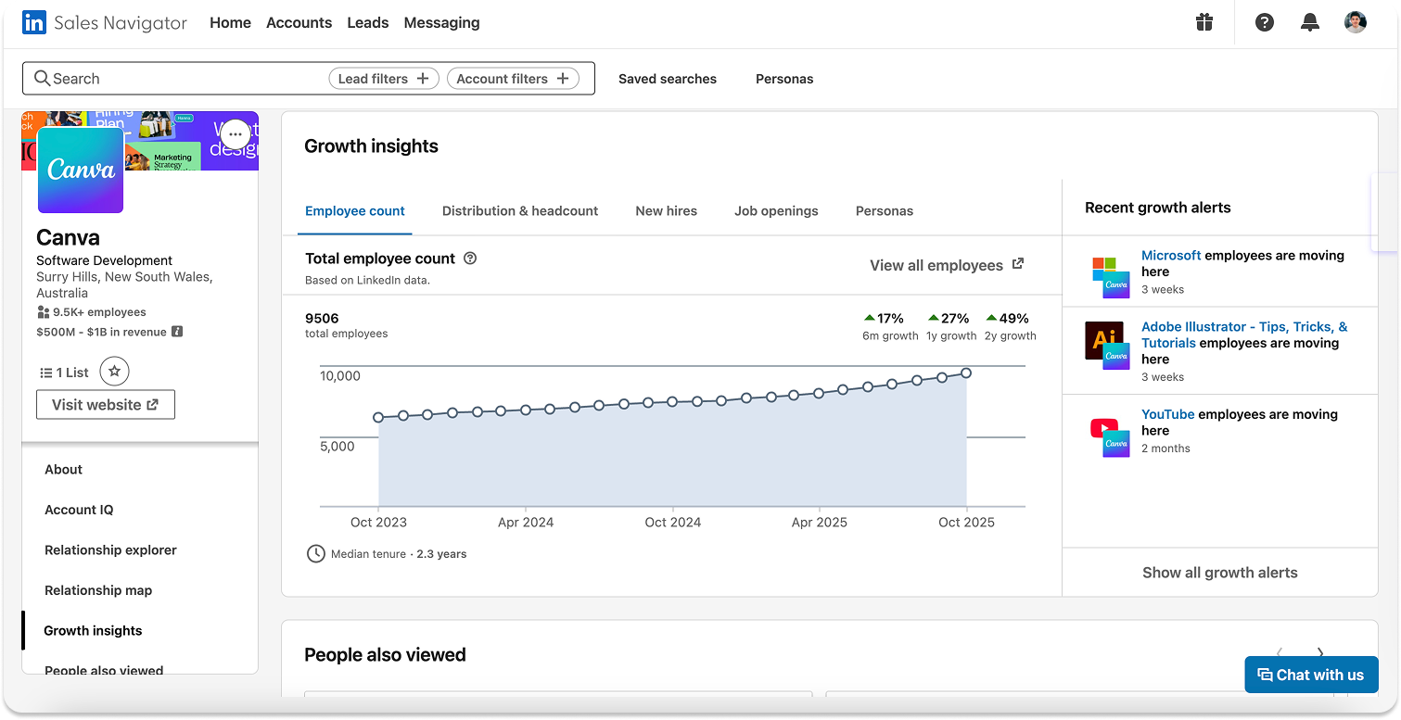Jump to the About section

click(x=64, y=470)
